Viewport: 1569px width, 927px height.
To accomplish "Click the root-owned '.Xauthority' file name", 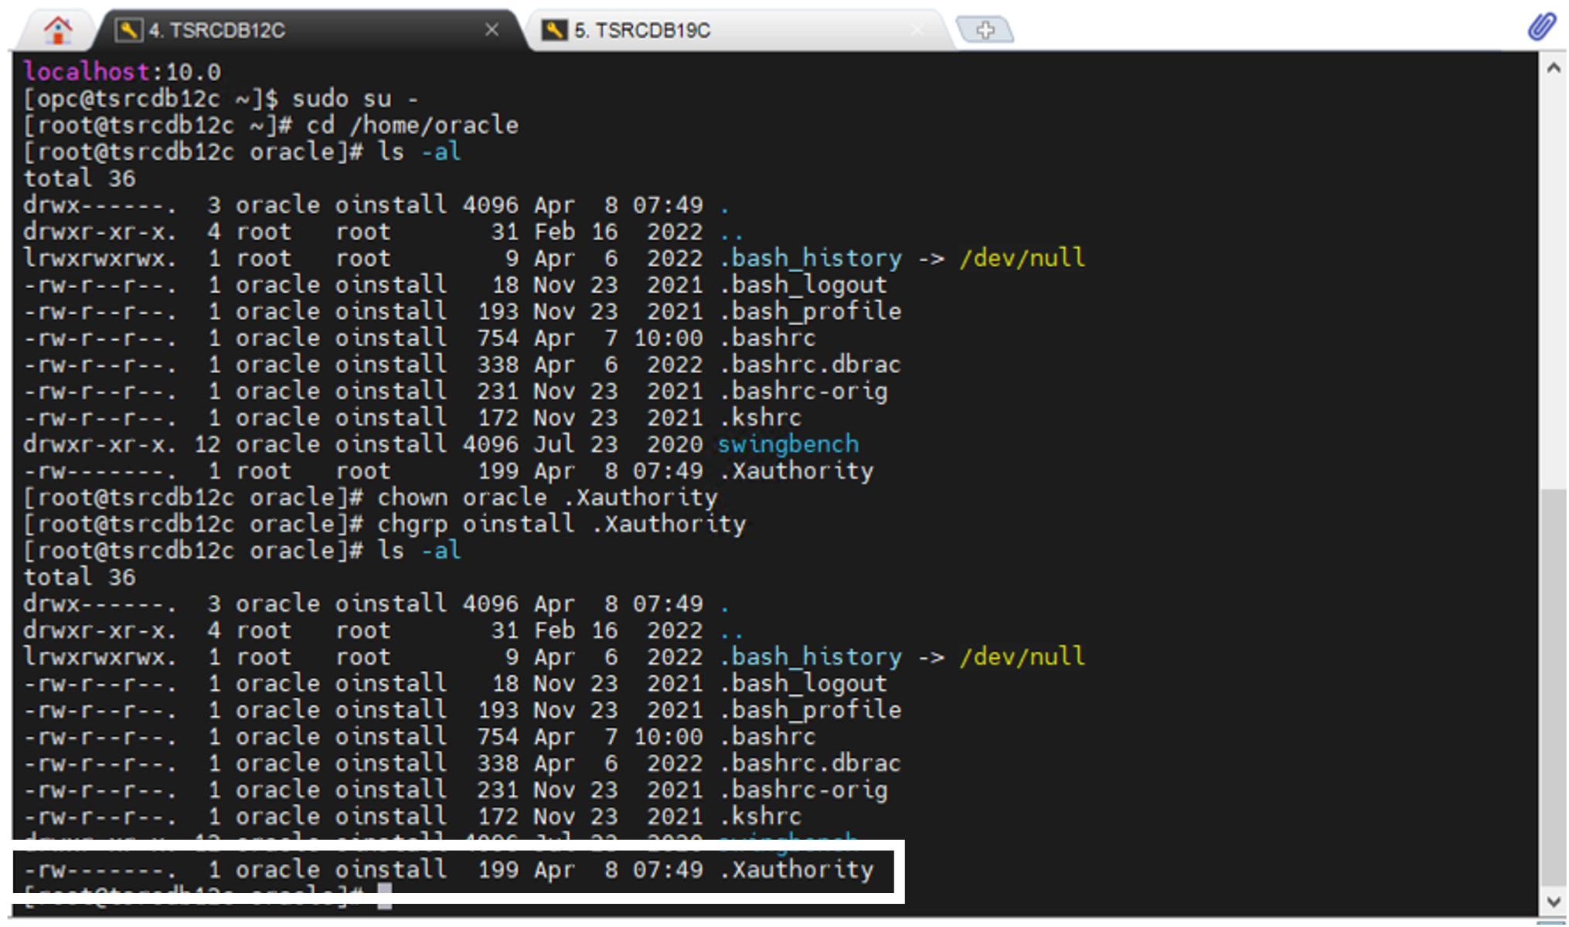I will 797,471.
